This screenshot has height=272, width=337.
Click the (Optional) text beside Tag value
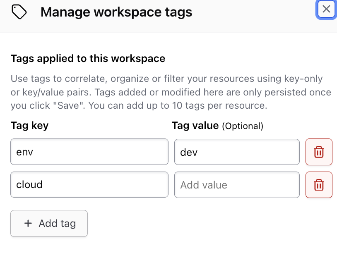click(243, 126)
